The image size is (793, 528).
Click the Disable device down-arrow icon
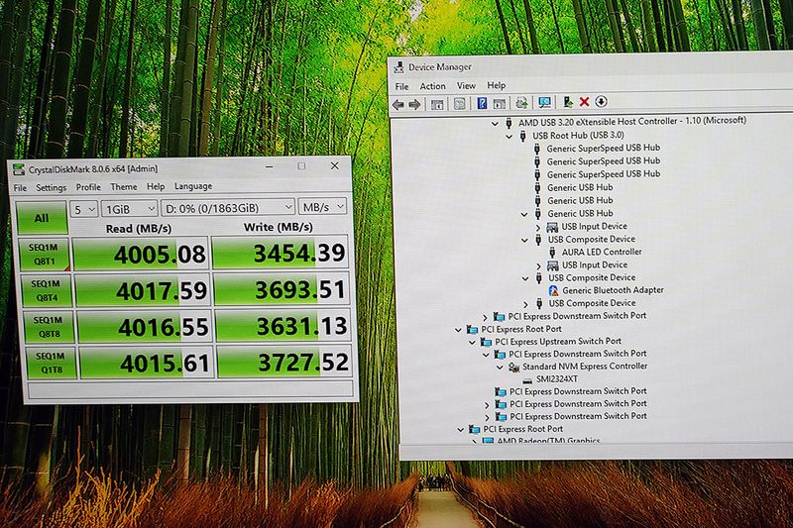601,102
